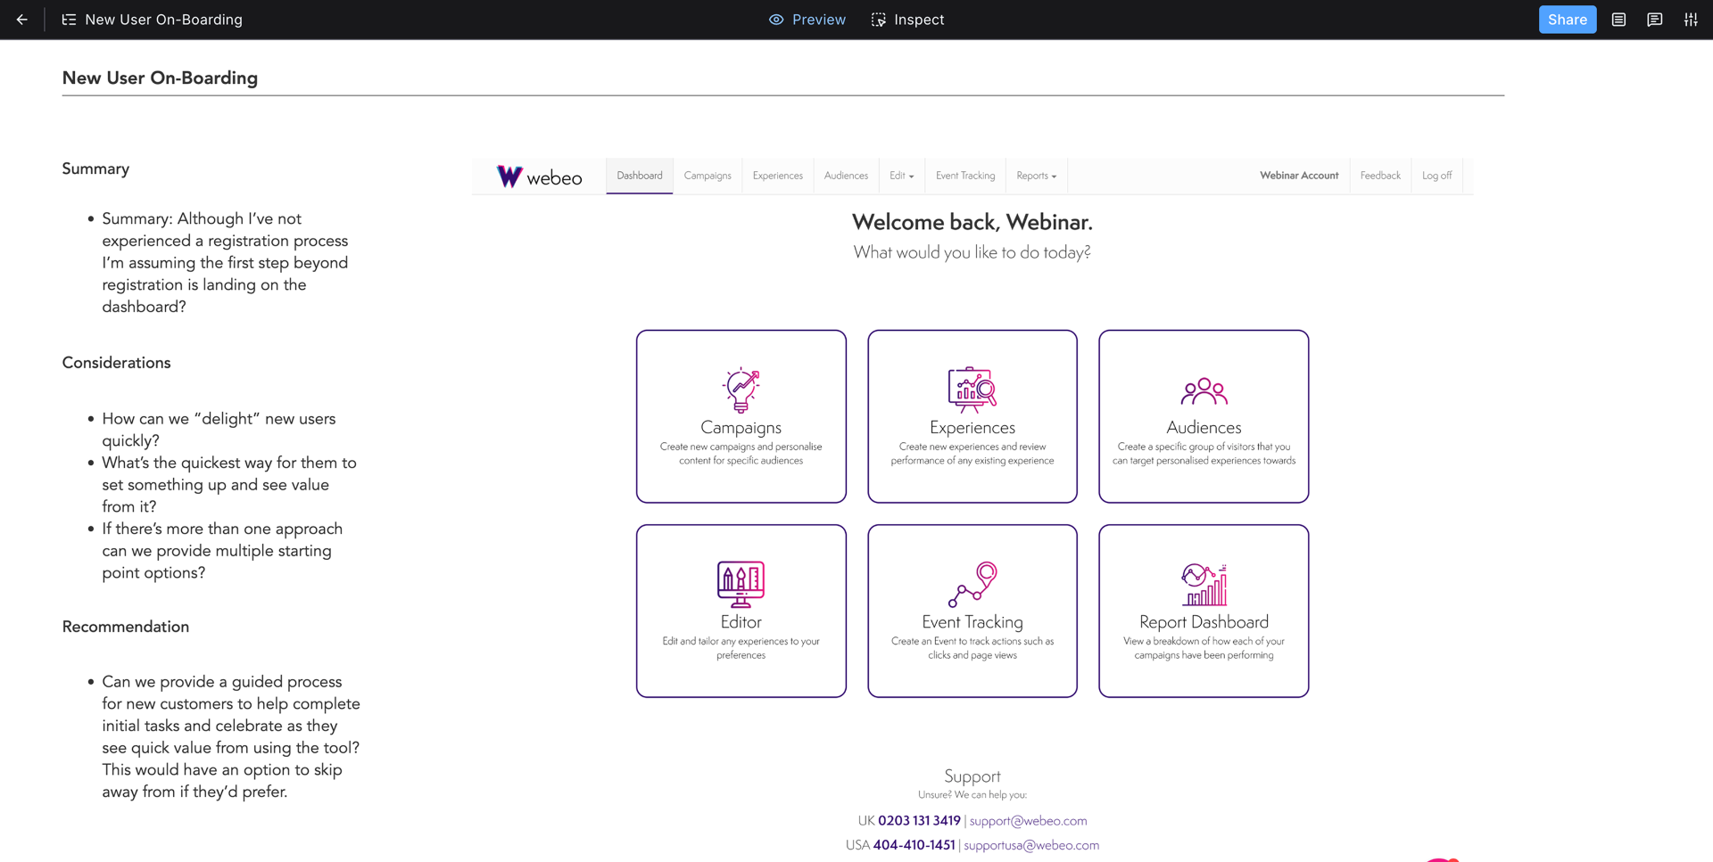The height and width of the screenshot is (862, 1713).
Task: Click the Summary heading in the notes
Action: coord(95,169)
